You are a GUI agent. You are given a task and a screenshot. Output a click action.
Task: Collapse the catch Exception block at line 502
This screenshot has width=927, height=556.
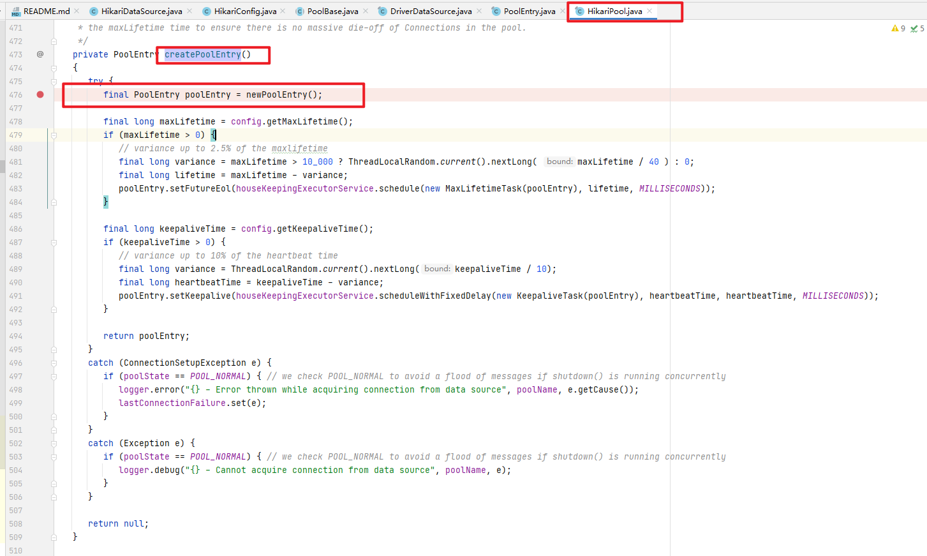pos(54,444)
